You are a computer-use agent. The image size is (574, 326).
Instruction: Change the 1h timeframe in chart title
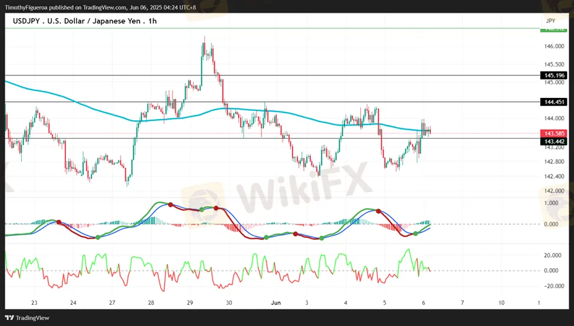(152, 21)
